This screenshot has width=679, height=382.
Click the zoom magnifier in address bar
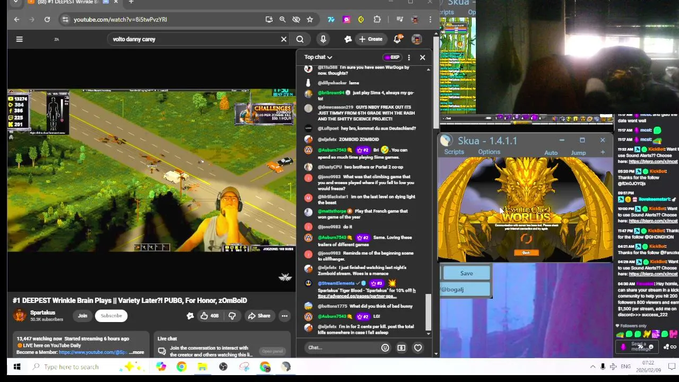coord(282,20)
